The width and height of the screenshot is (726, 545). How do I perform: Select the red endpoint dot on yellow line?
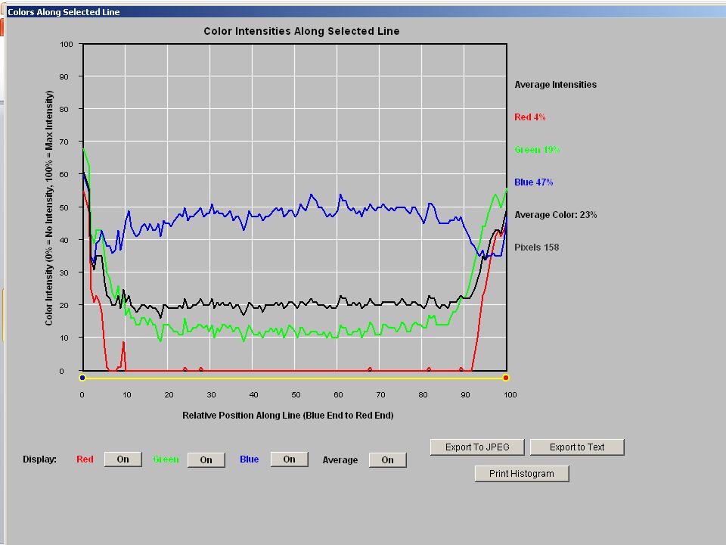[x=506, y=378]
